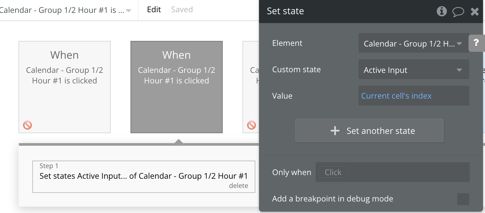Edit the Current cell's index value expression

396,96
